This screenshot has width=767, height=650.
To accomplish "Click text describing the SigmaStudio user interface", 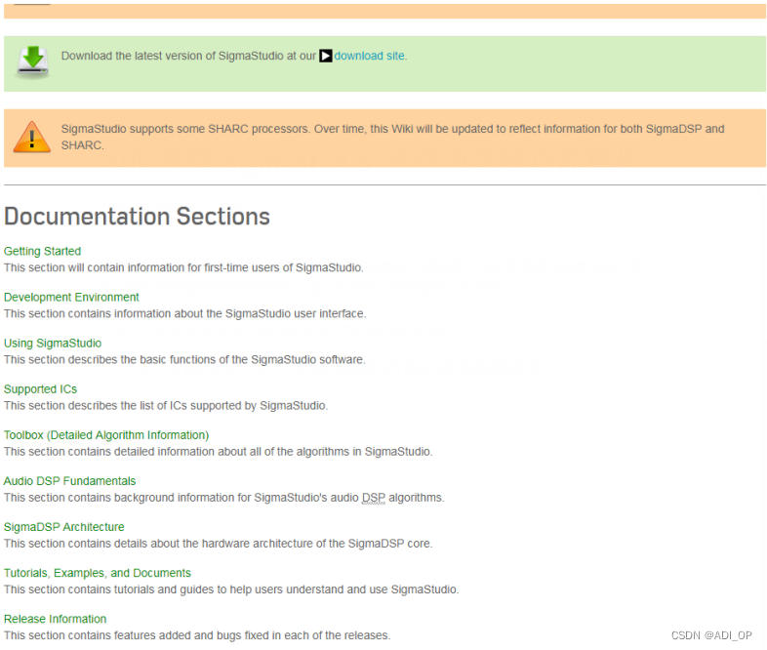I will [184, 313].
